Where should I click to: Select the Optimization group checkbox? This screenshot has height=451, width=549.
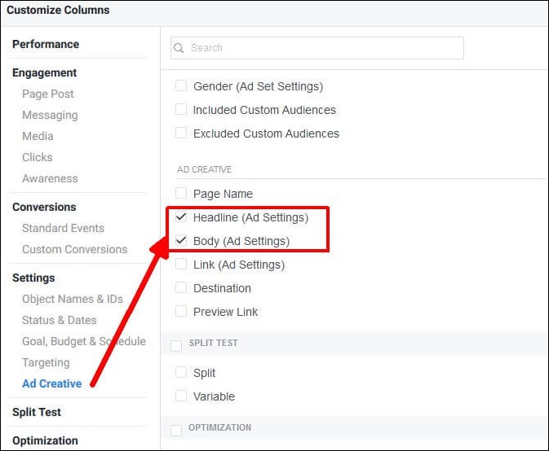click(176, 431)
